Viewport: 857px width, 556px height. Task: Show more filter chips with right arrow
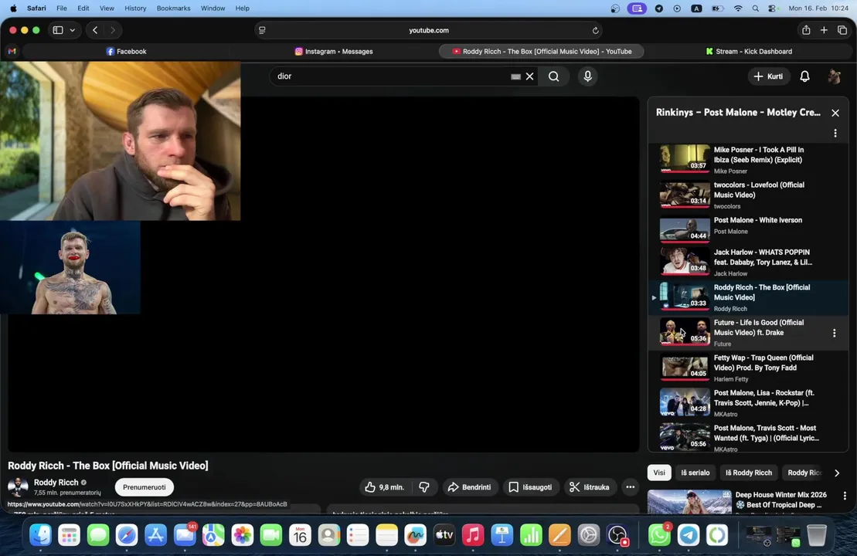pyautogui.click(x=837, y=473)
